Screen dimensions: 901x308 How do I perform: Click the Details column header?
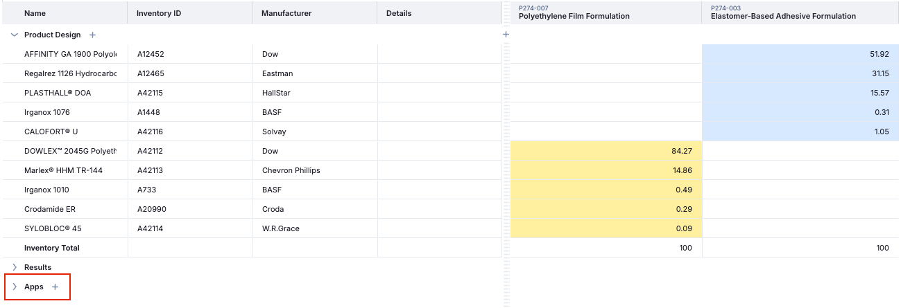click(x=399, y=13)
